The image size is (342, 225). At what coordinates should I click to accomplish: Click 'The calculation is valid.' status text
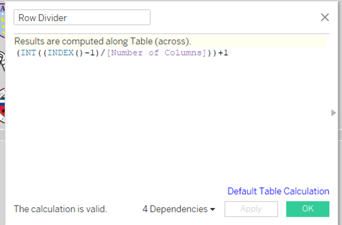(60, 209)
